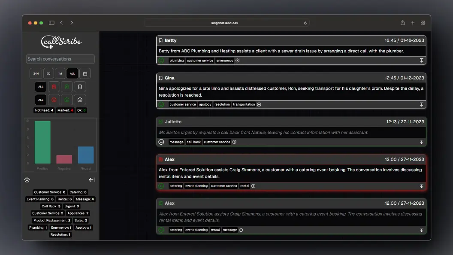Viewport: 453px width, 255px height.
Task: Toggle the bookmarked conversations filter
Action: (x=80, y=87)
